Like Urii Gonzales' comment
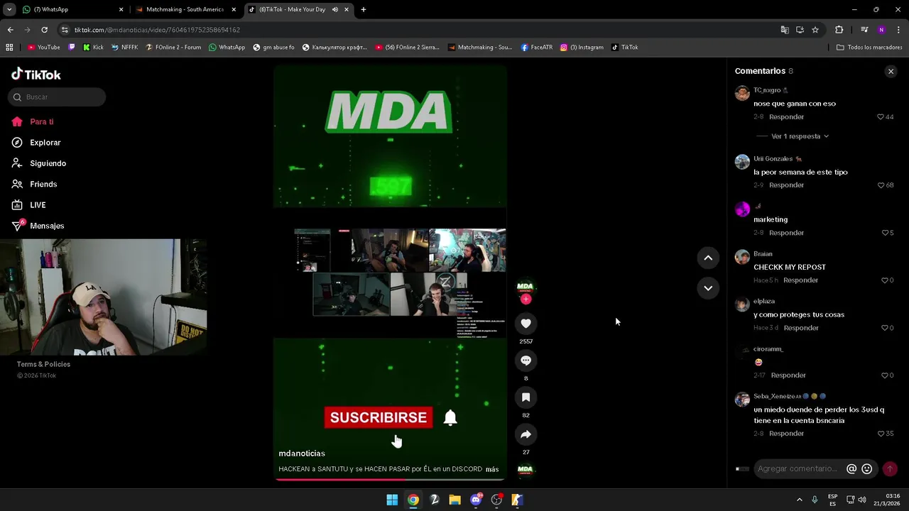Screen dimensions: 909x511 [881, 185]
